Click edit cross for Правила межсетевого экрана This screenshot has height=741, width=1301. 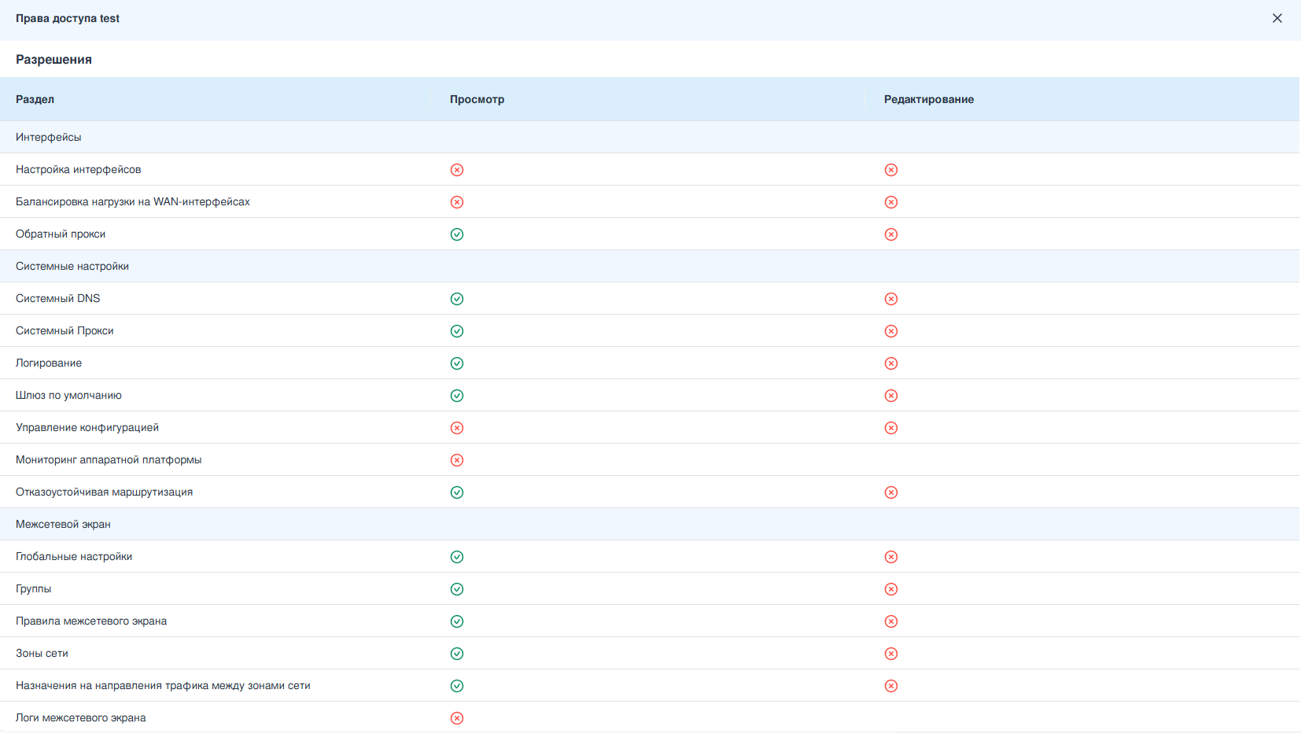click(891, 621)
